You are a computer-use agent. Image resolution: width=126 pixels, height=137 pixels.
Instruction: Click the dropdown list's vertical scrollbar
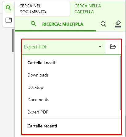pyautogui.click(x=120, y=83)
